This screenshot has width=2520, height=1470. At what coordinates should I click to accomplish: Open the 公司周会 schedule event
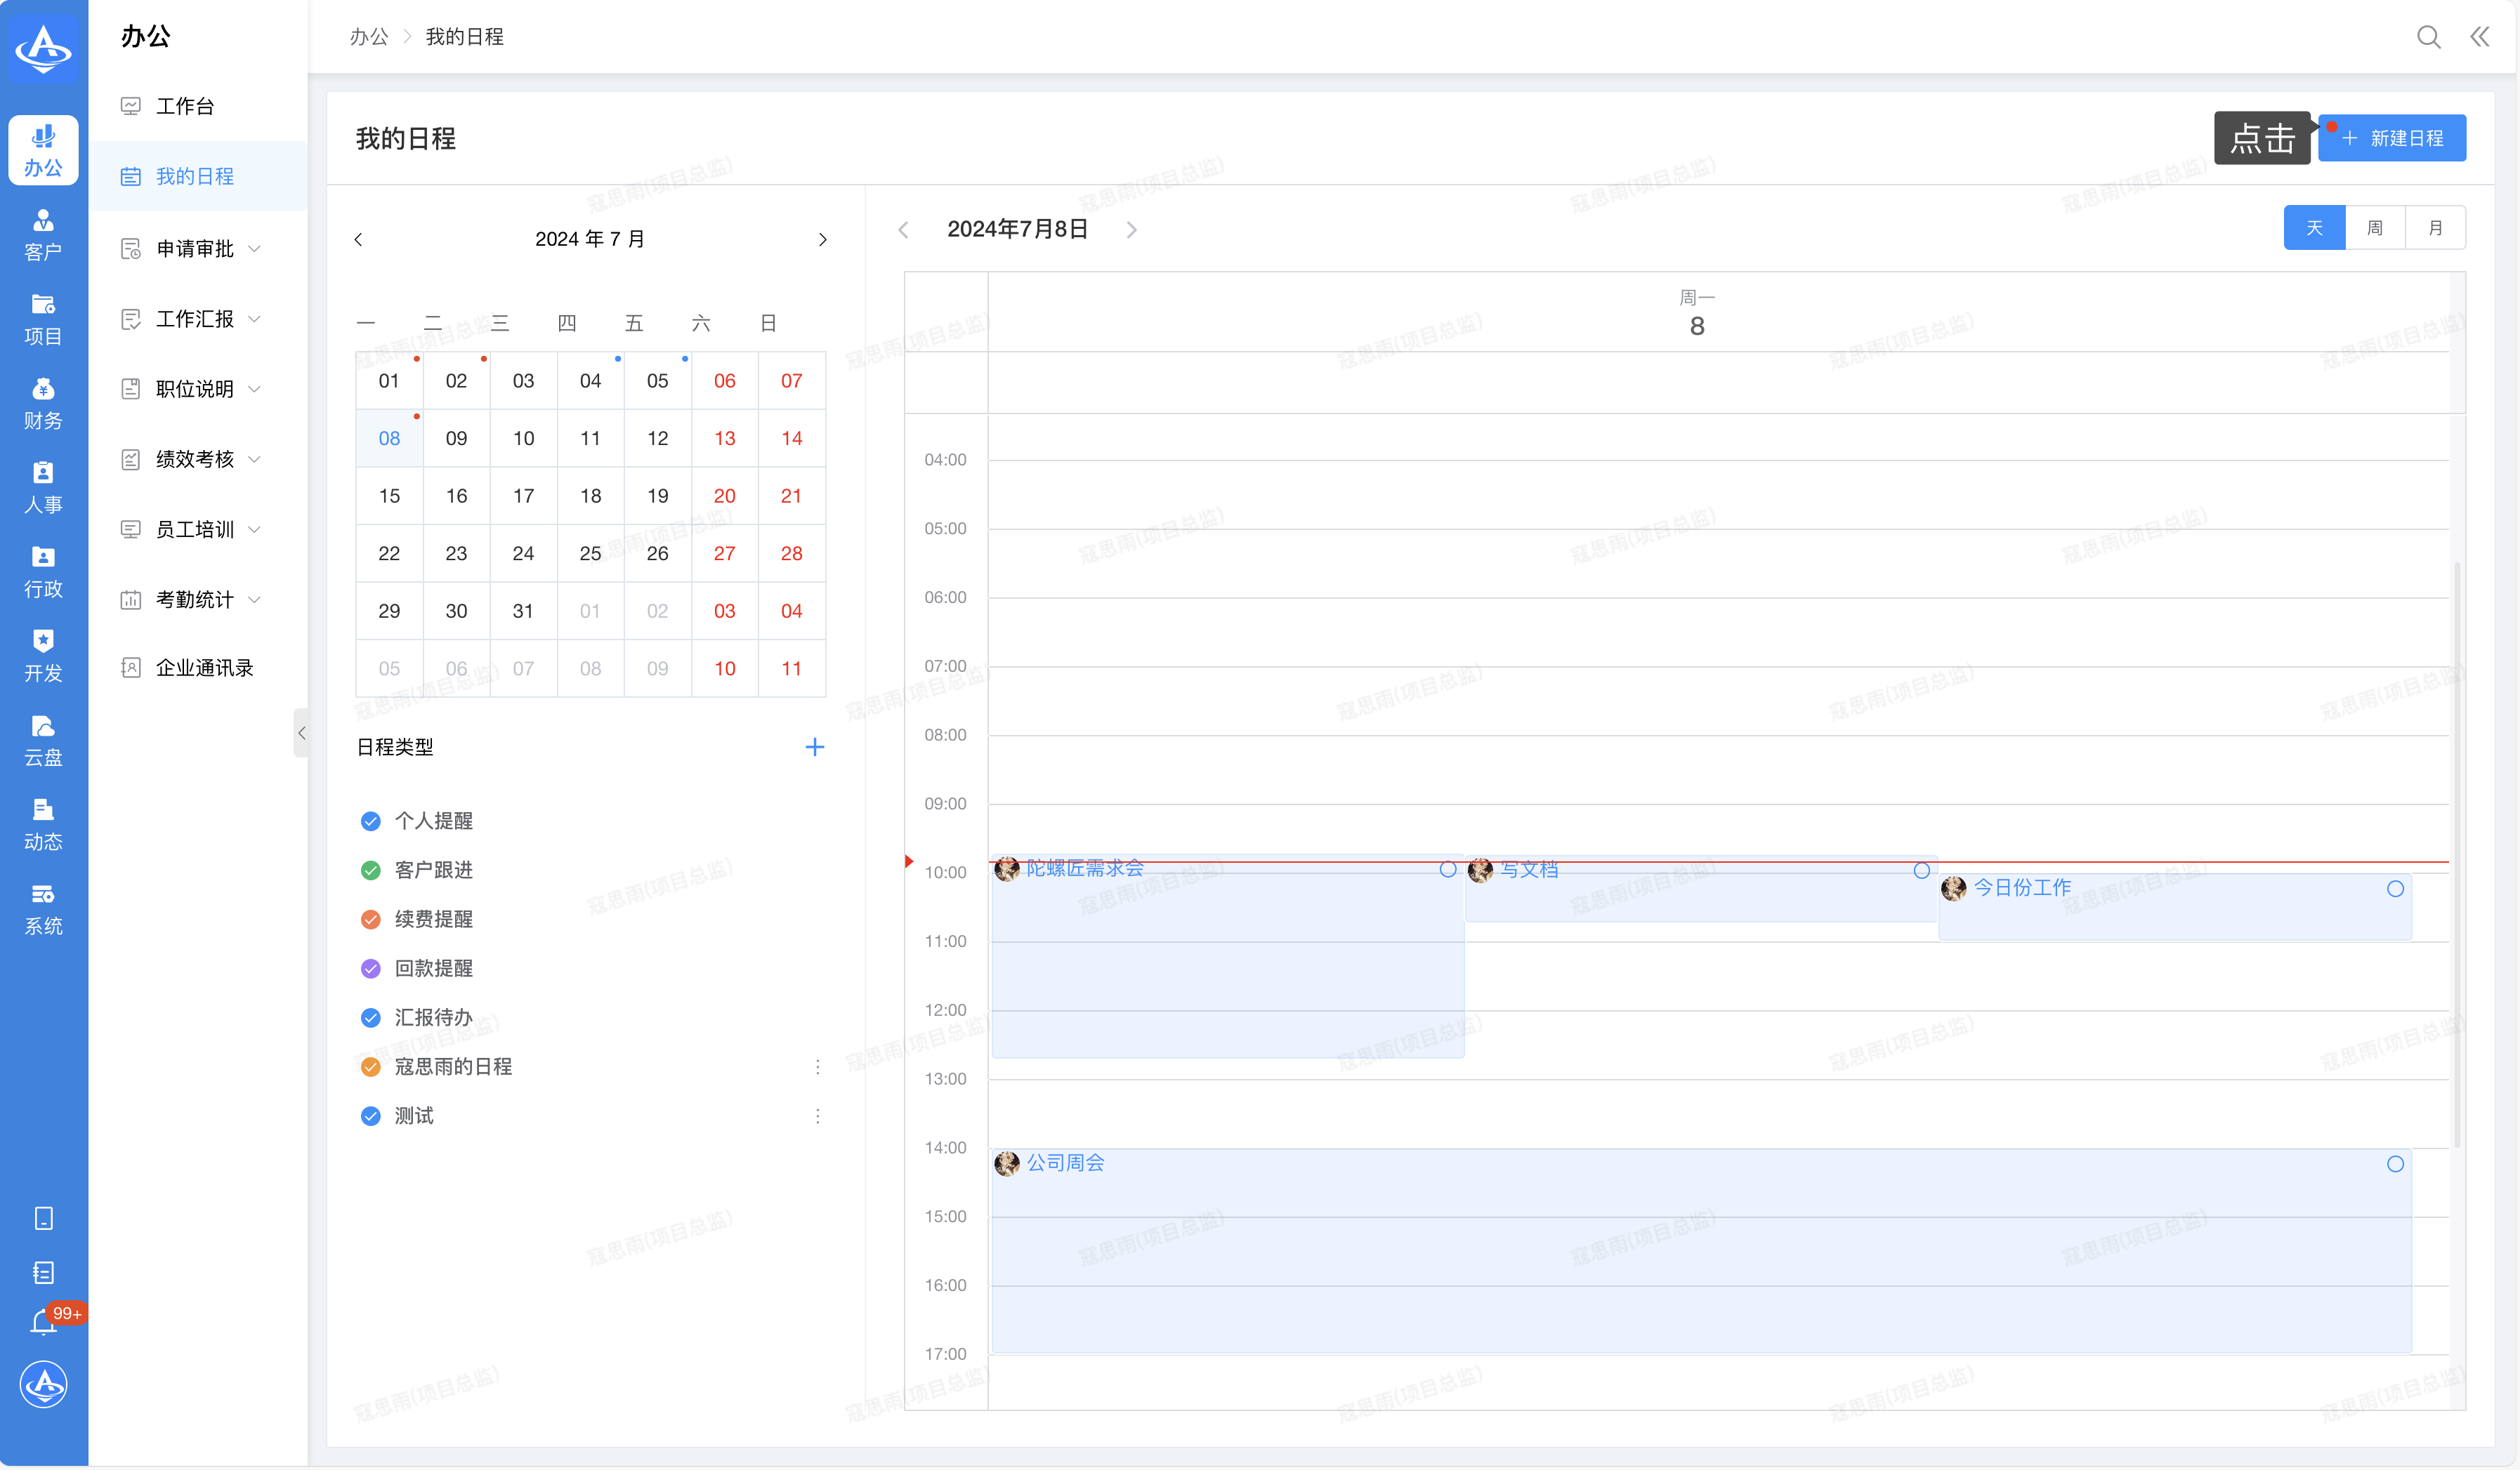point(1065,1163)
